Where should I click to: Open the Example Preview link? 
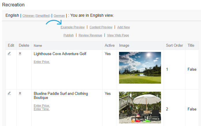coord(72,27)
